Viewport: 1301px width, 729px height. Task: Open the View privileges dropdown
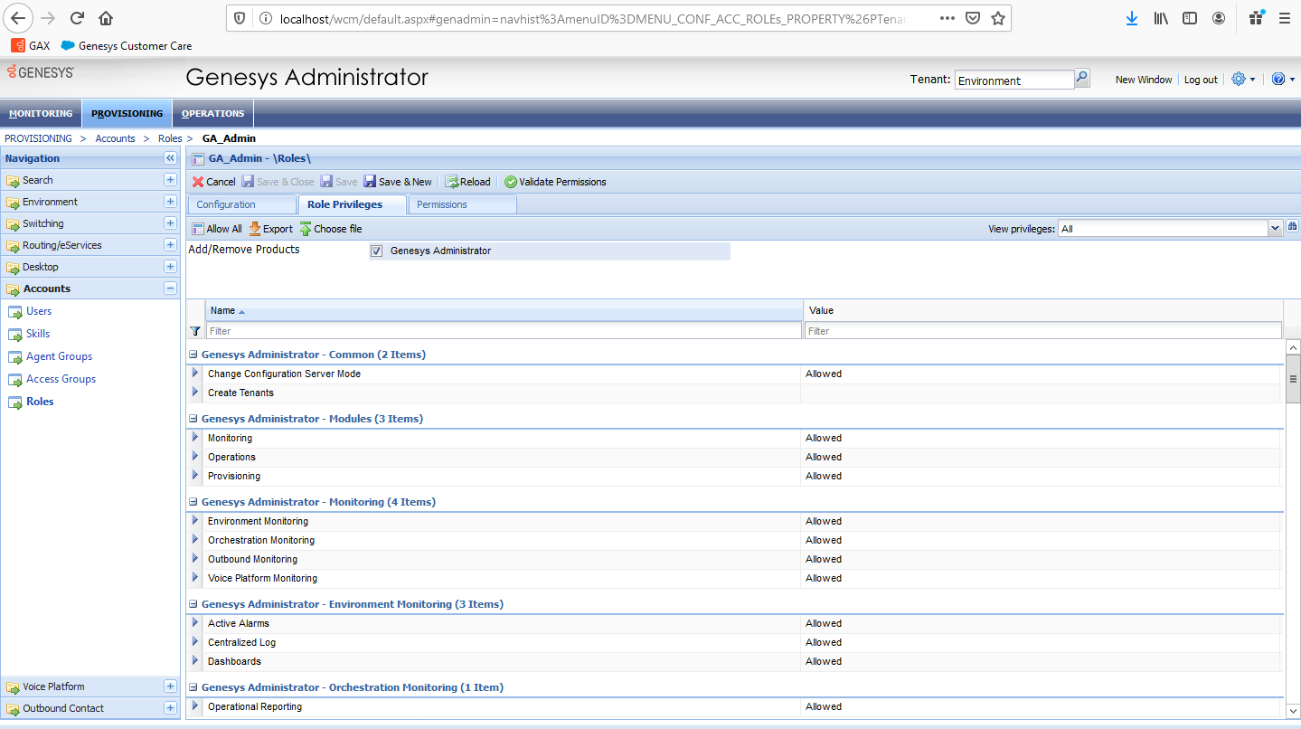(x=1275, y=227)
